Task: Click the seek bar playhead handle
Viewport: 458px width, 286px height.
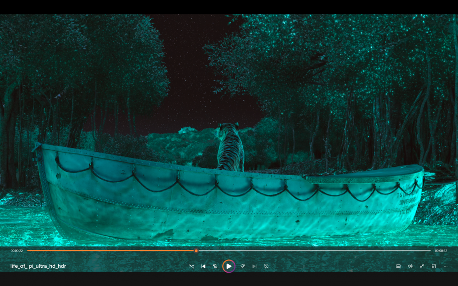Action: (x=196, y=251)
